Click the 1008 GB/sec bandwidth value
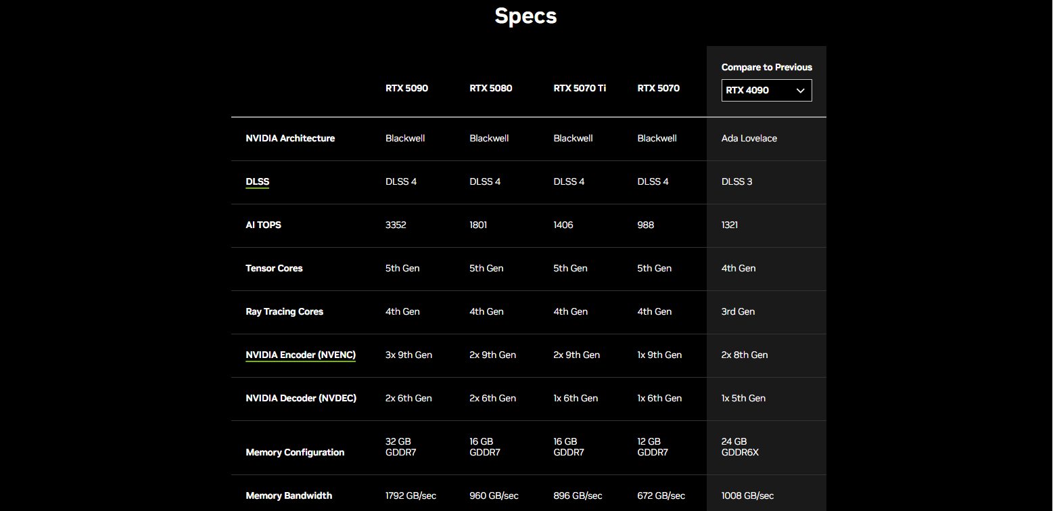Screen dimensions: 1053x511 (747, 495)
